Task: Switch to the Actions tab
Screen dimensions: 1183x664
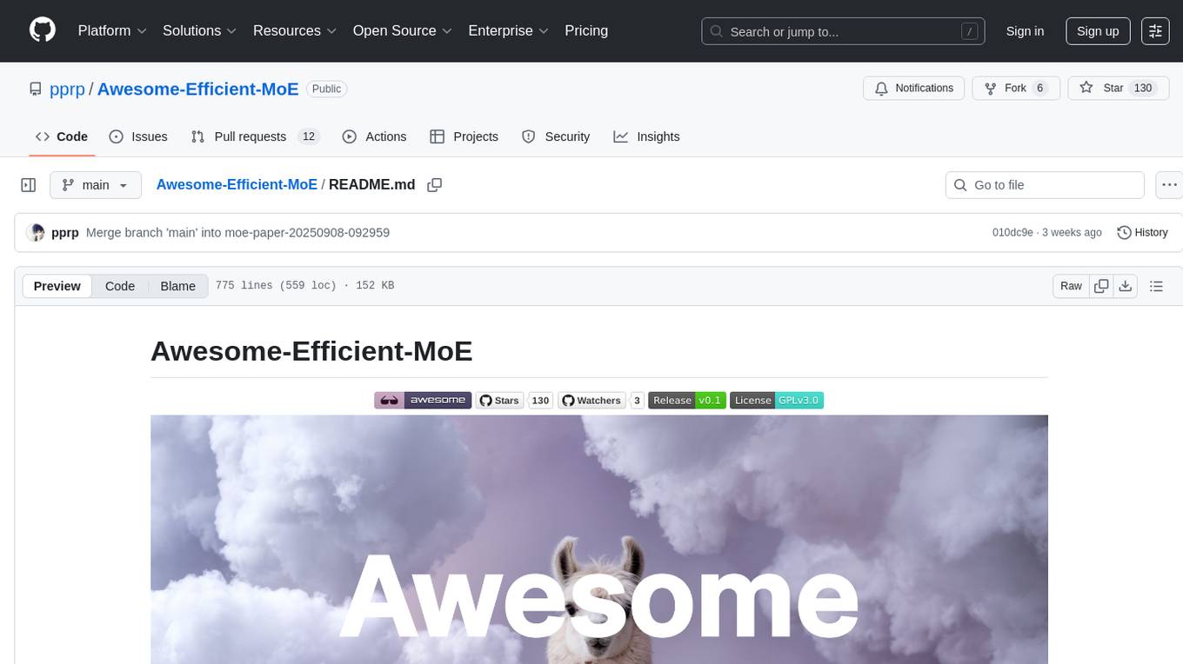Action: coord(374,136)
